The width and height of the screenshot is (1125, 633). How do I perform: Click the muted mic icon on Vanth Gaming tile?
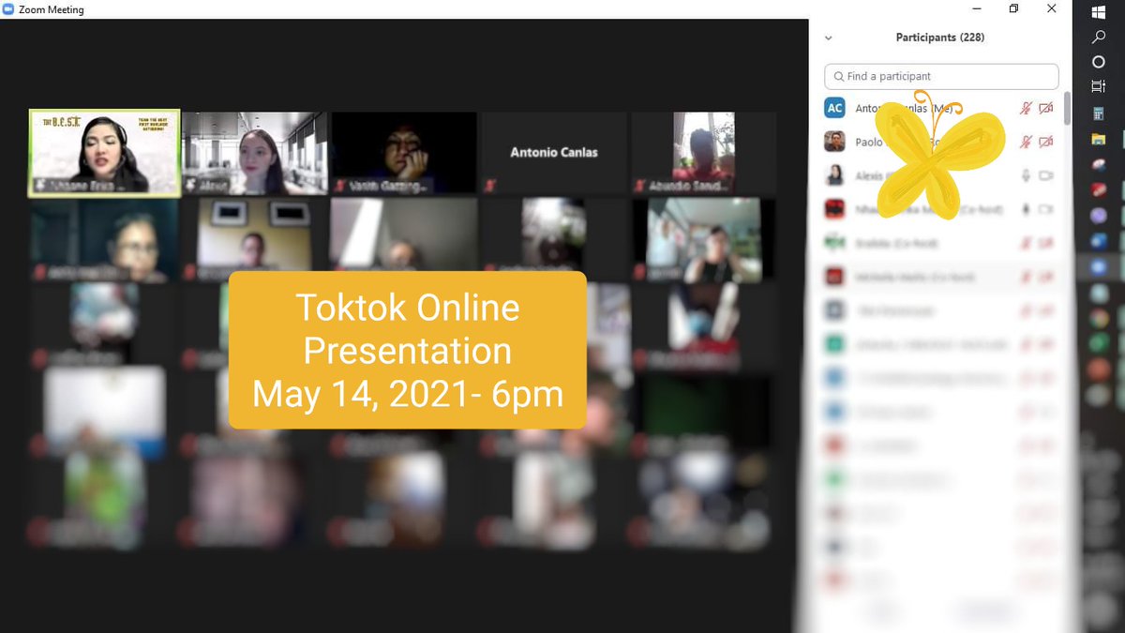pyautogui.click(x=341, y=187)
